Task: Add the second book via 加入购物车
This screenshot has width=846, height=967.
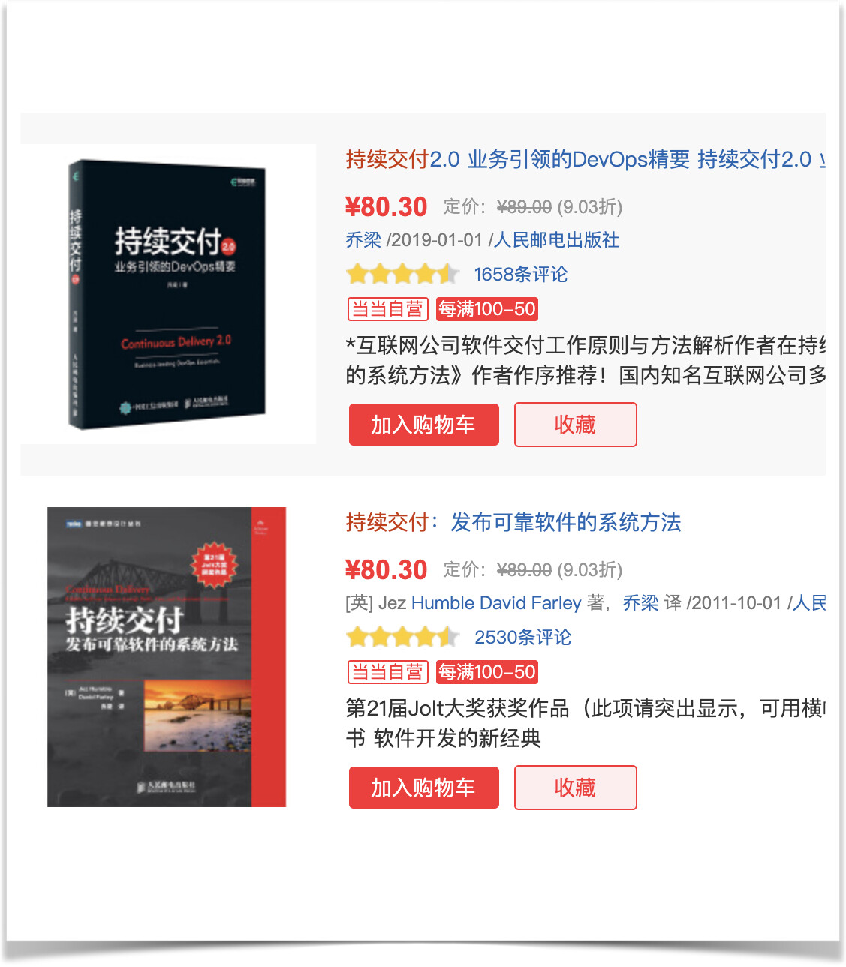Action: click(424, 788)
